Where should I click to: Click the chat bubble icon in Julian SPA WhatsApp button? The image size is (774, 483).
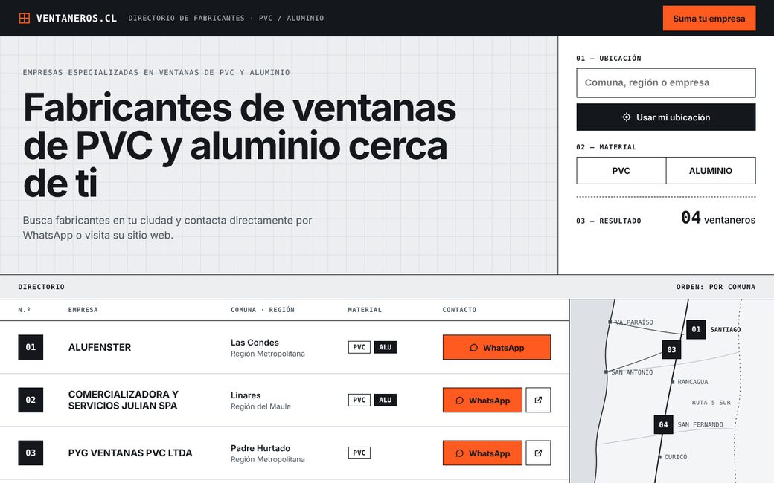coord(460,401)
